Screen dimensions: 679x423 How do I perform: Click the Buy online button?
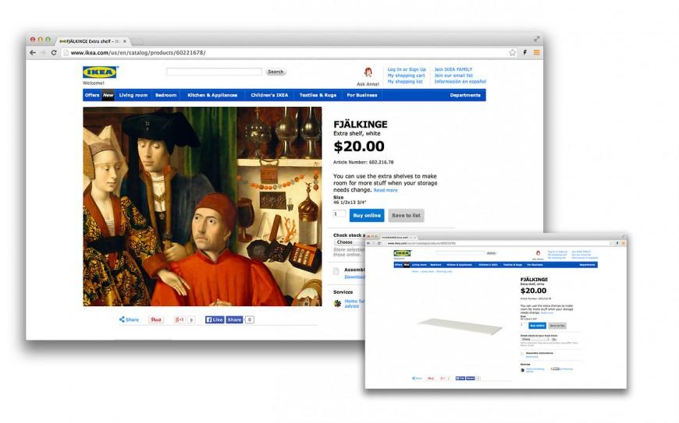(367, 215)
